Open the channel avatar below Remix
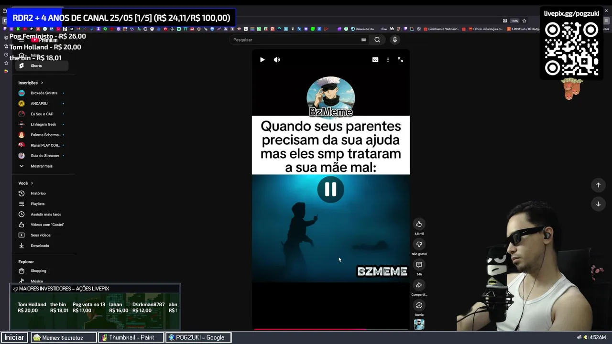Screen dimensions: 612x344 (419, 324)
